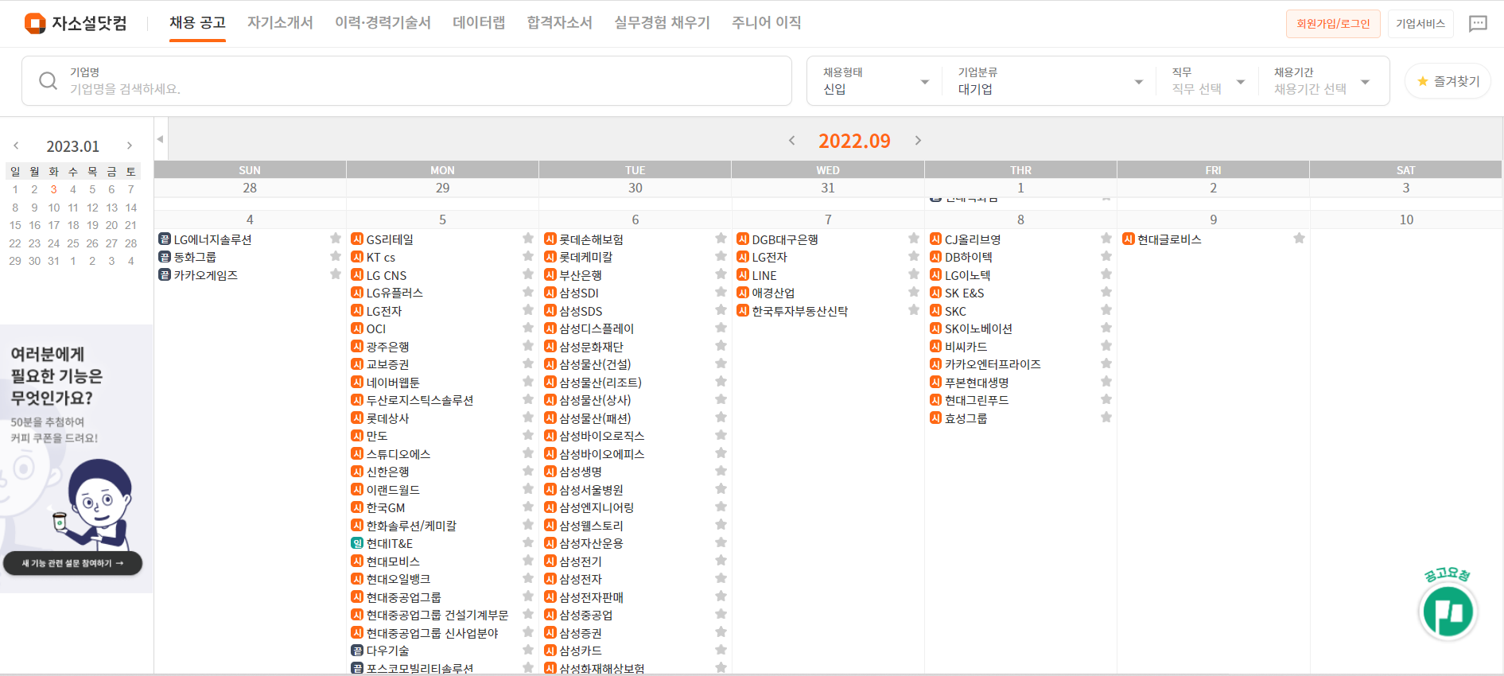Click the 시 badge beside 현대글로비스

coord(1129,239)
